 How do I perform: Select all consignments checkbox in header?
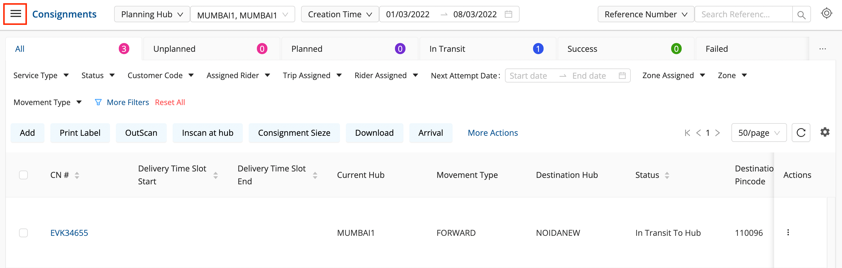[x=23, y=175]
